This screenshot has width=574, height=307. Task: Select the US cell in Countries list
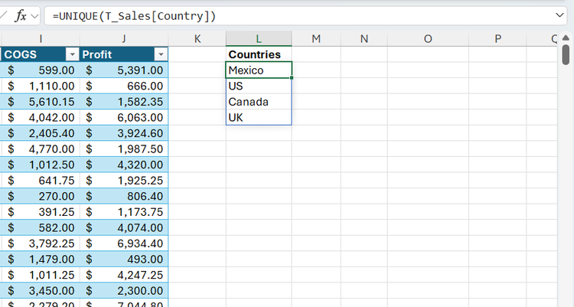[259, 86]
